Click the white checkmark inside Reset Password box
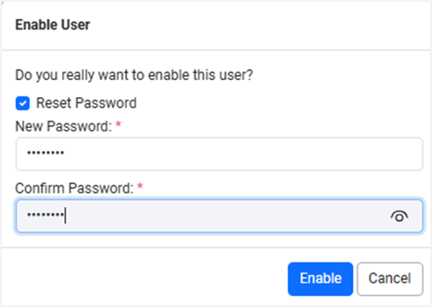 (x=23, y=104)
